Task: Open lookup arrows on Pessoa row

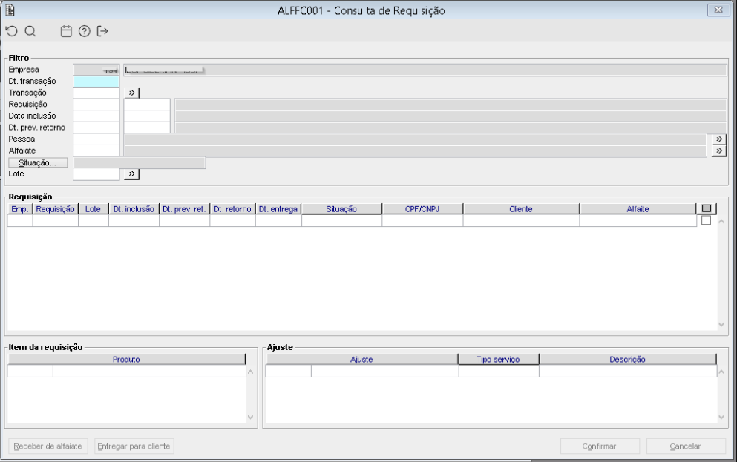Action: (x=718, y=139)
